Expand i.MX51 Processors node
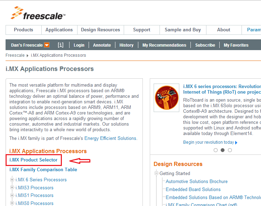Viewport: 261px width, 206px height. (12, 195)
